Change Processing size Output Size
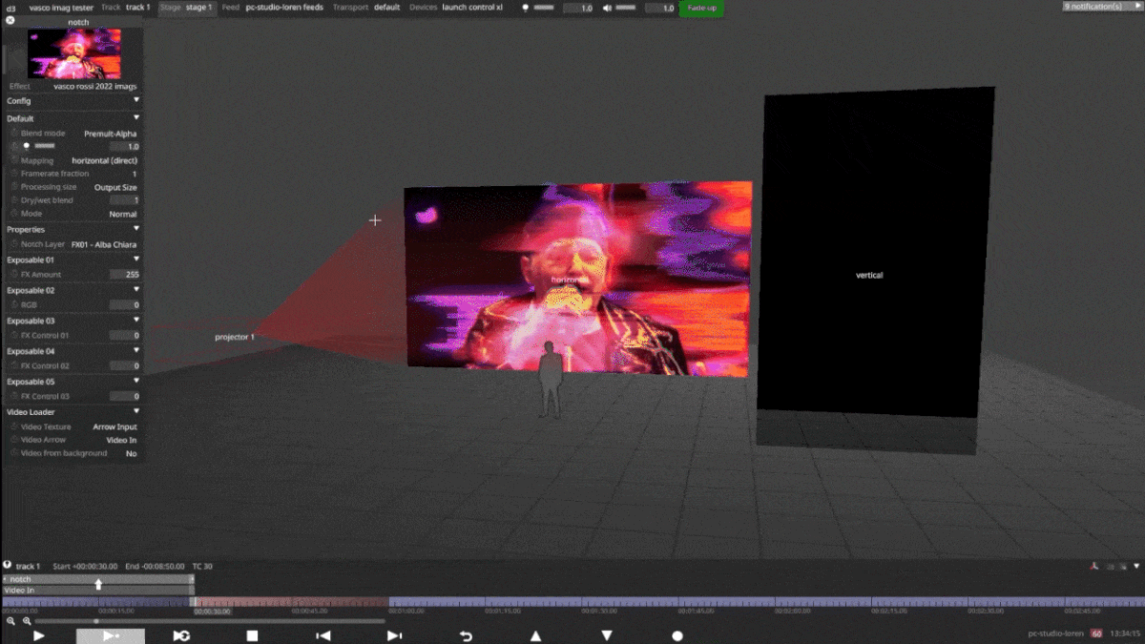The width and height of the screenshot is (1145, 644). pos(114,187)
